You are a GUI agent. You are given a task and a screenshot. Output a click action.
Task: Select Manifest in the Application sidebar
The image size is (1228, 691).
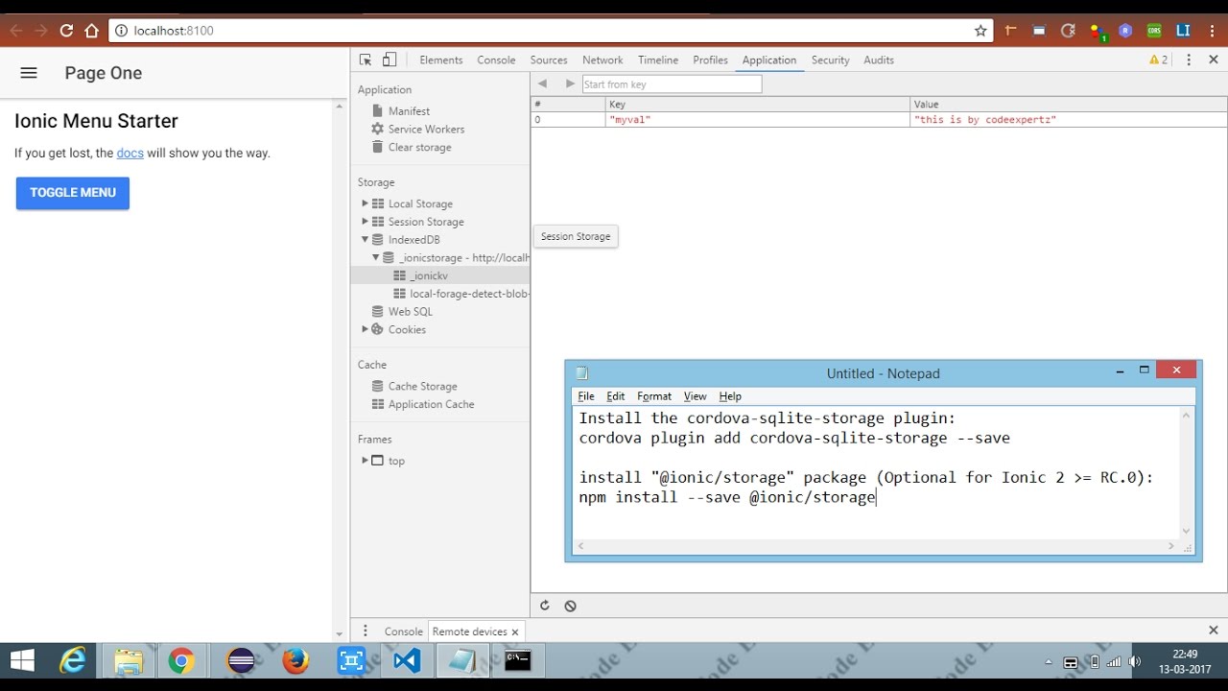pos(409,111)
